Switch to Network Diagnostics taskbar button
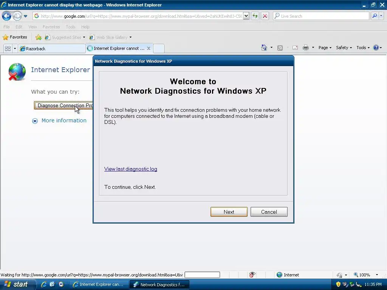 coord(159,285)
